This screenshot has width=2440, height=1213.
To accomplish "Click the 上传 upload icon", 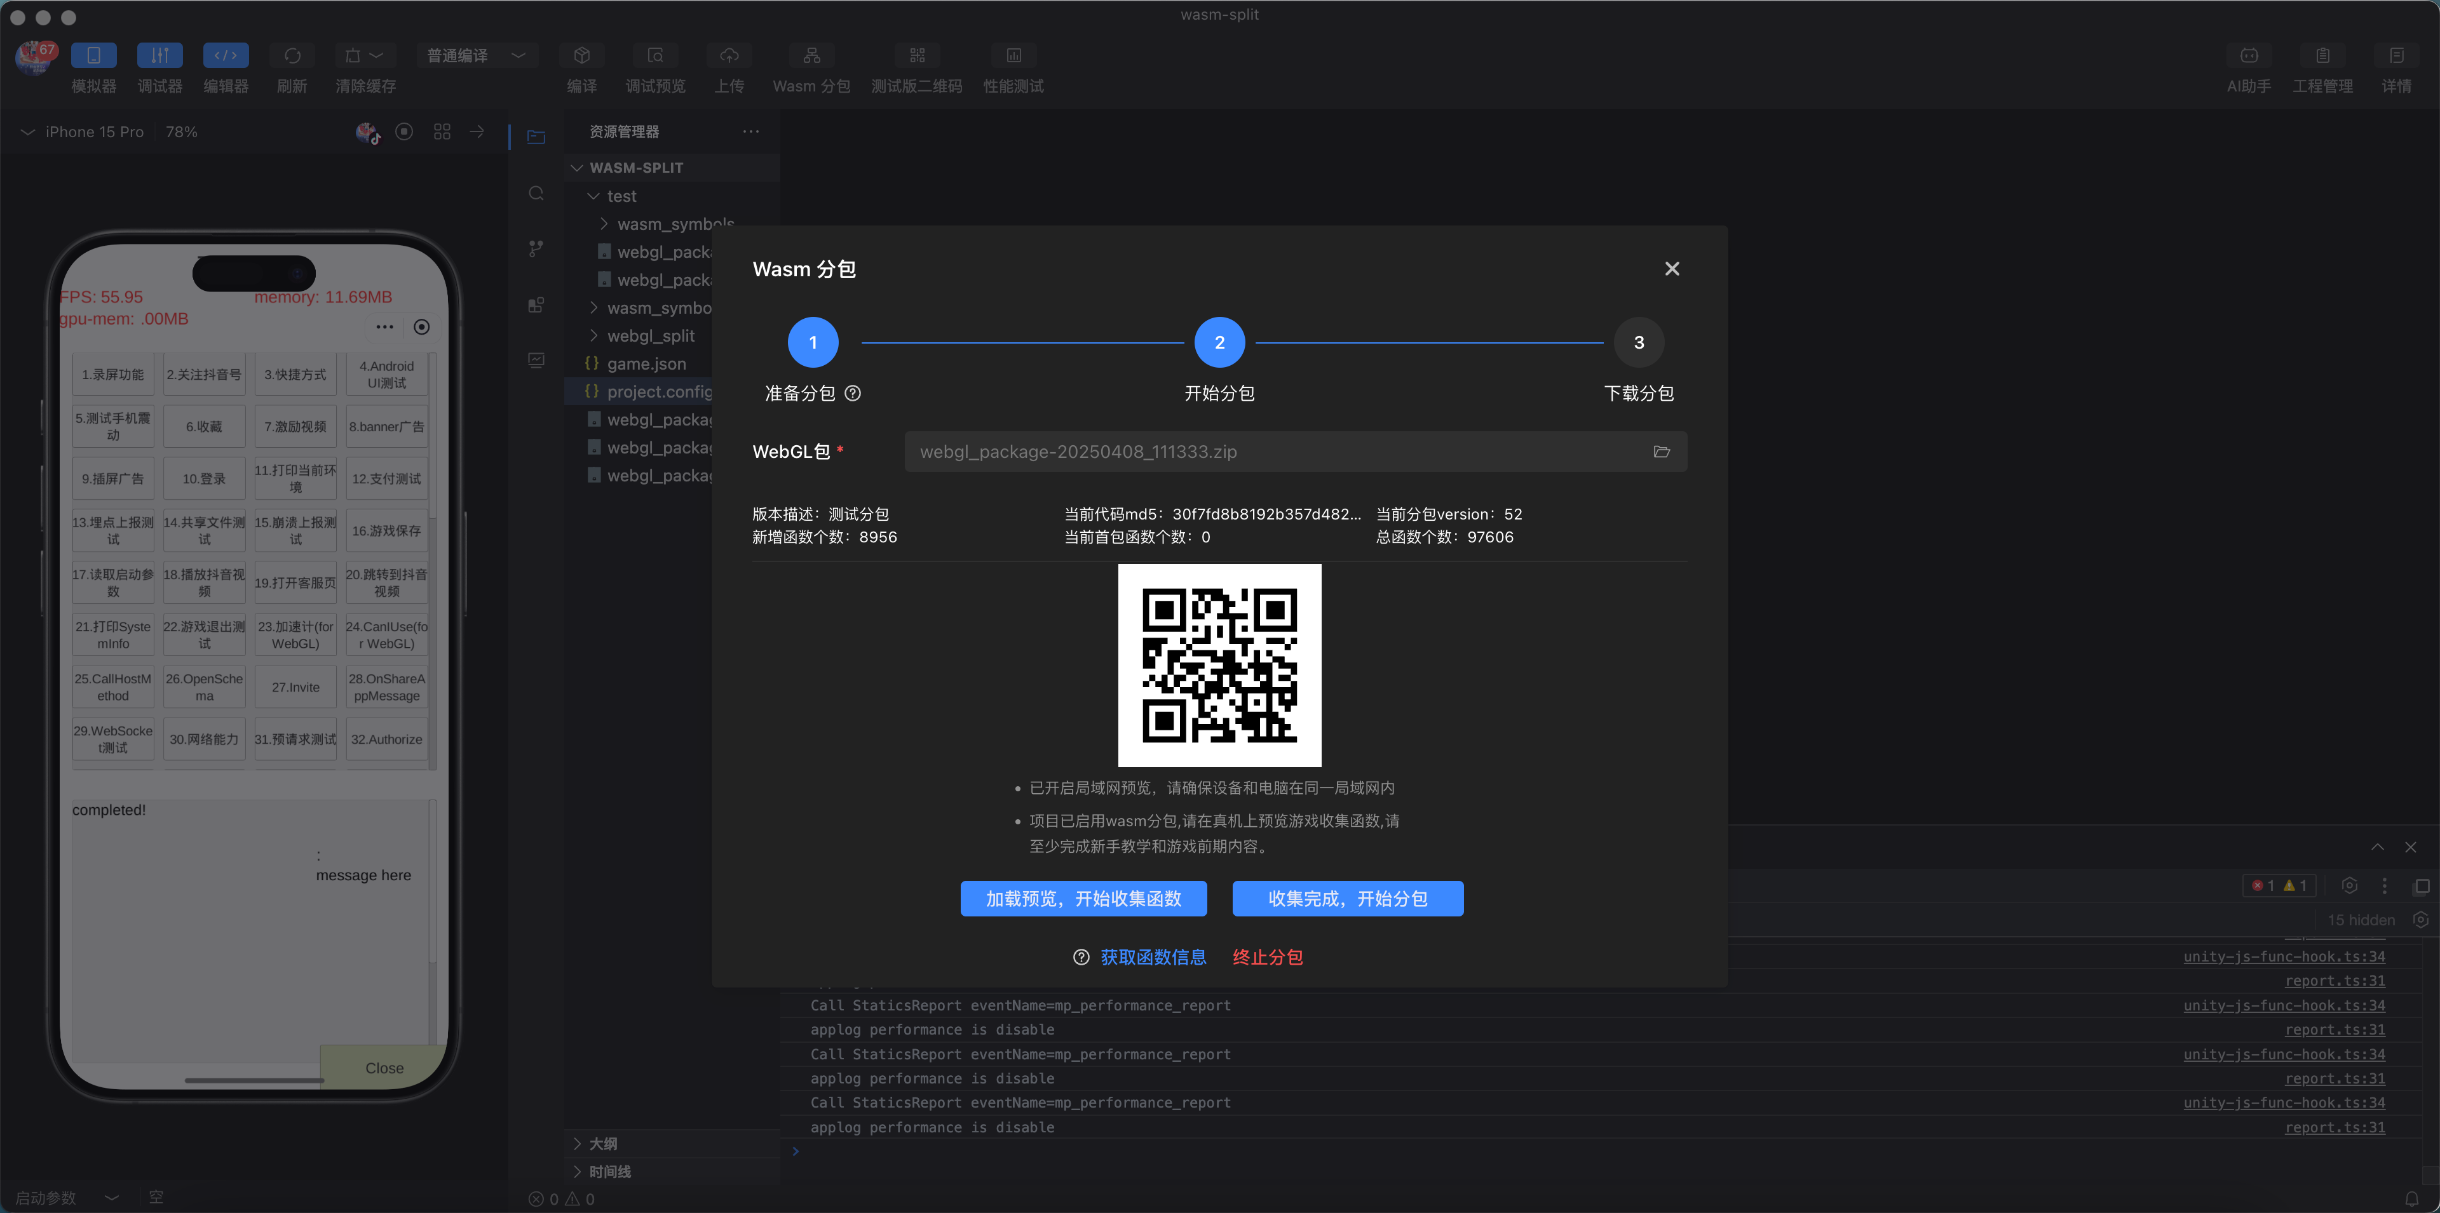I will click(728, 56).
